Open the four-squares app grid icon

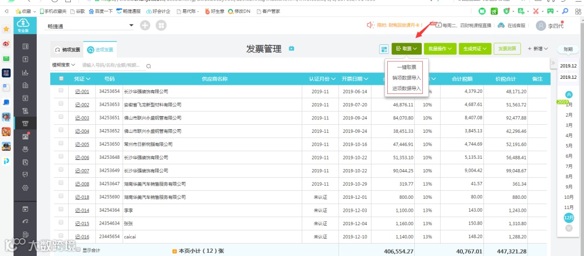(x=161, y=26)
